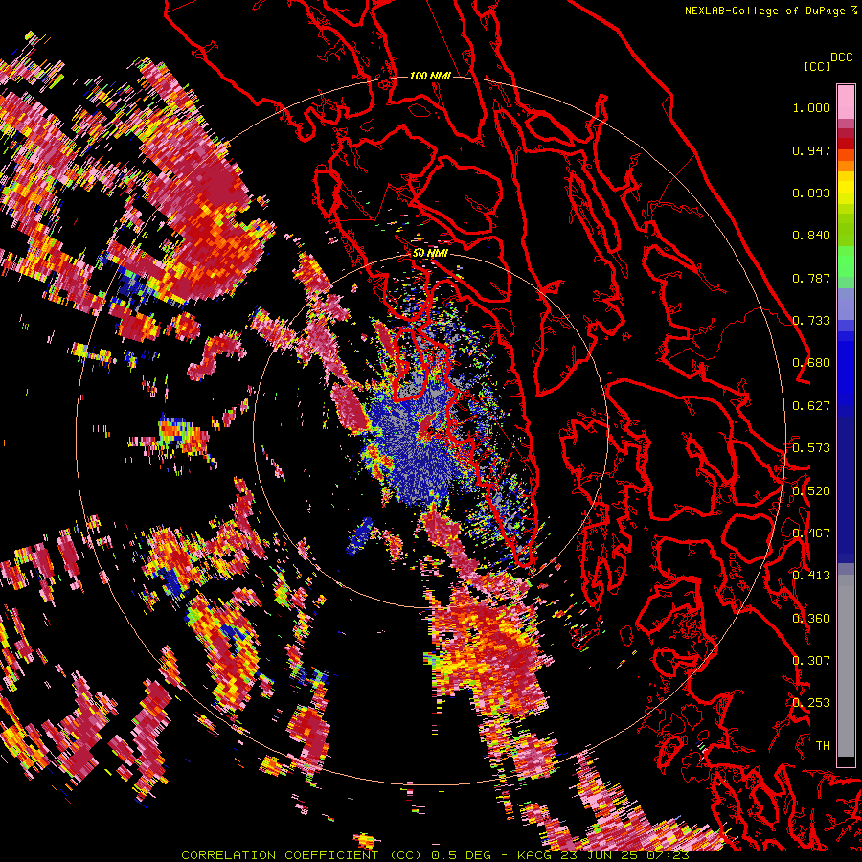862x862 pixels.
Task: Select the 0.467 legend value
Action: point(811,533)
